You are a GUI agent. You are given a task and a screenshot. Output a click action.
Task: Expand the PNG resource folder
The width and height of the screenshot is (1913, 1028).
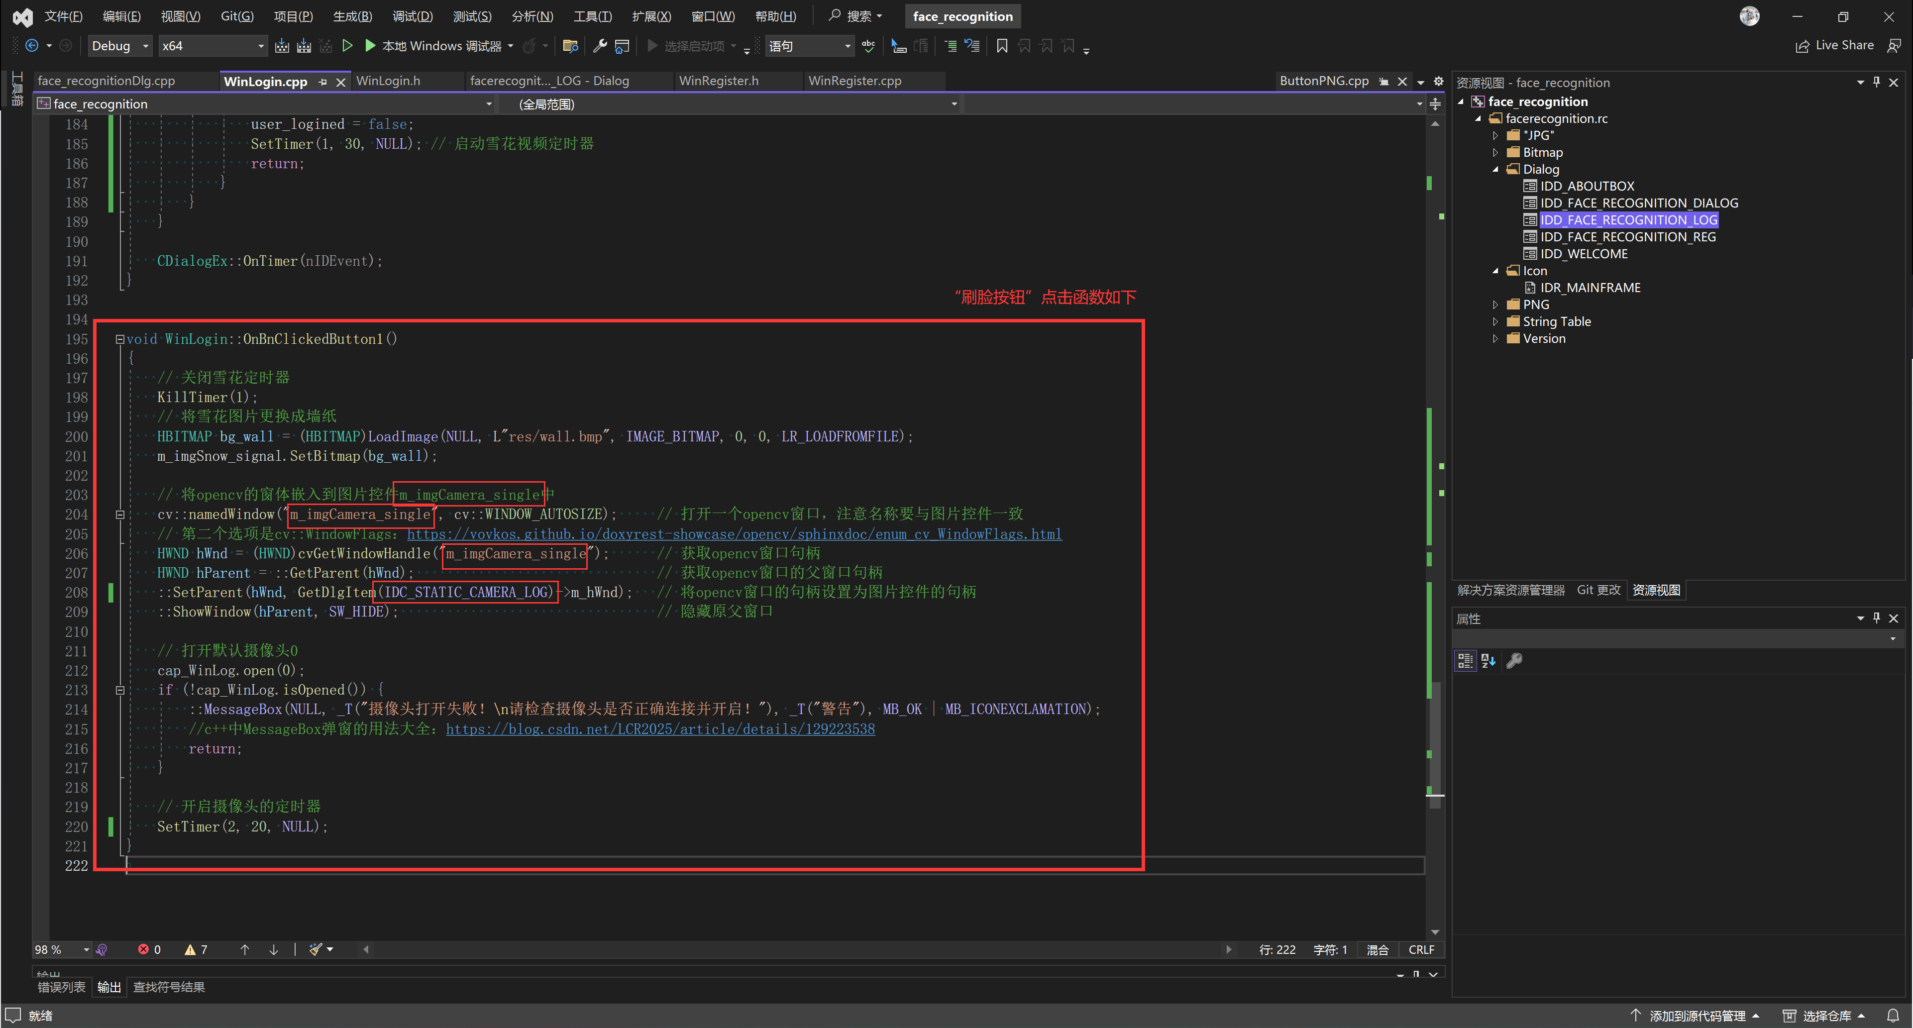[x=1495, y=305]
